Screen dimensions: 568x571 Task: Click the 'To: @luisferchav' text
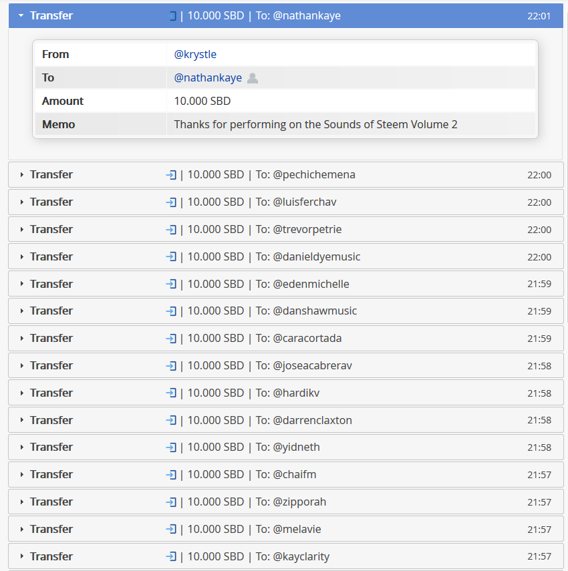coord(296,202)
